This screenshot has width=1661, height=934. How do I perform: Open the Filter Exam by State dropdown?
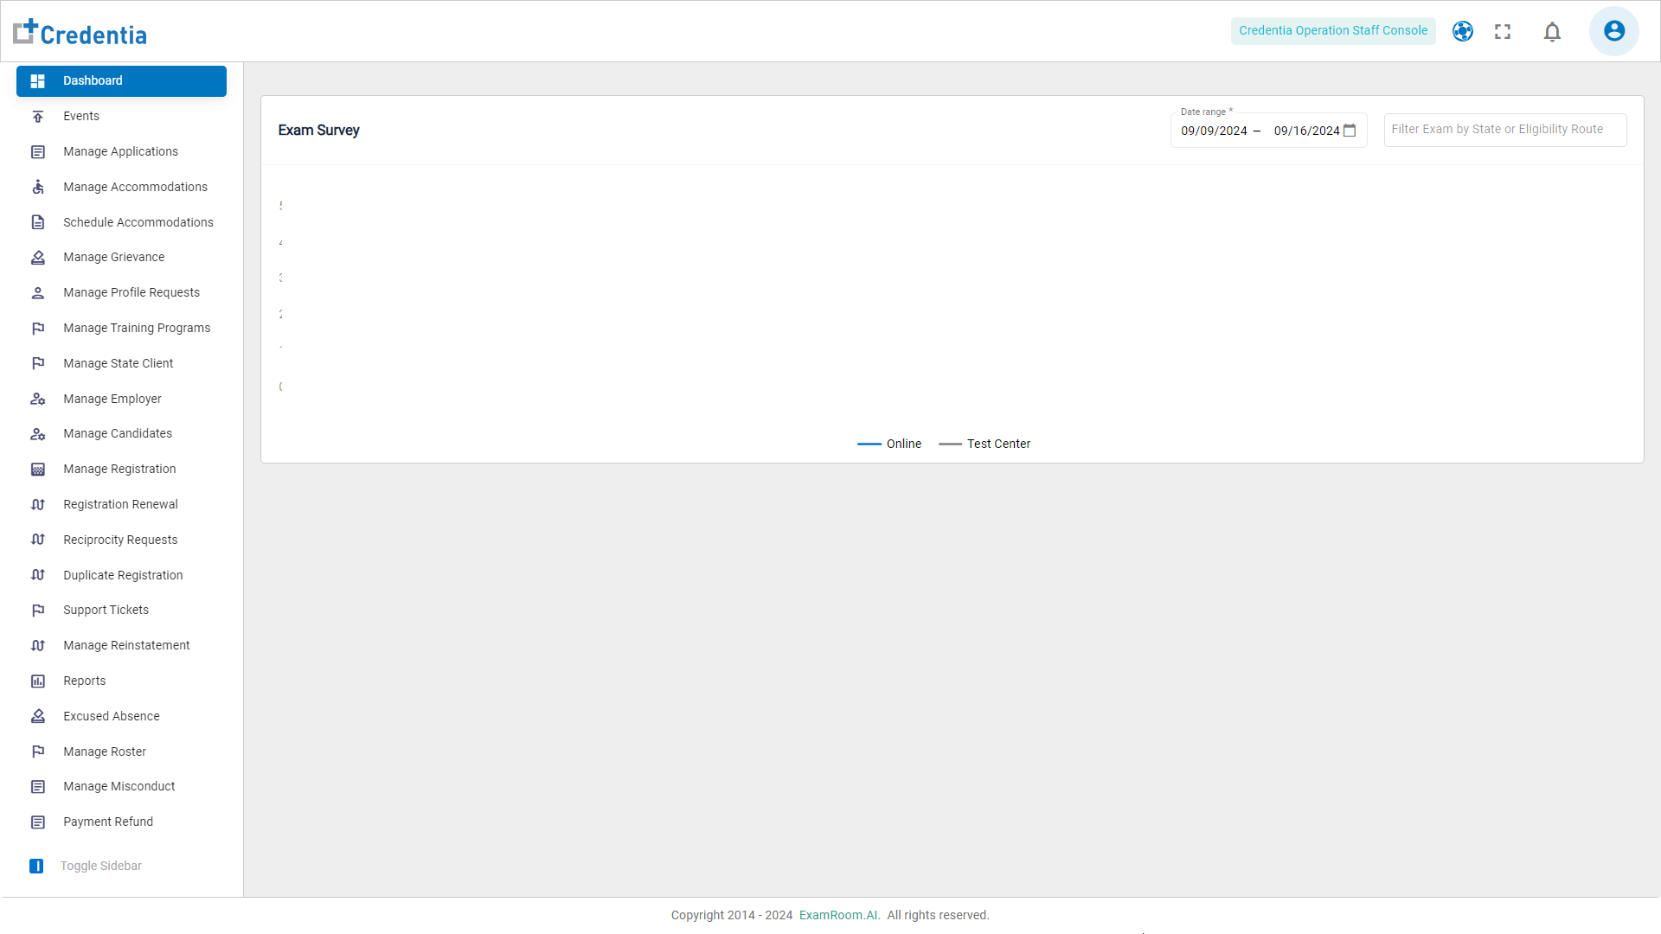tap(1504, 130)
